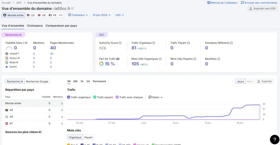Go to SEO breadcrumb link
The image size is (280, 145).
[19, 3]
